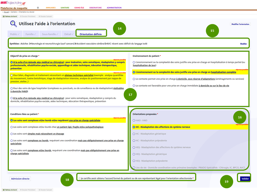
Task: Choose HDJ - Réadaptation polyvalente orientation
Action: click(x=134, y=161)
